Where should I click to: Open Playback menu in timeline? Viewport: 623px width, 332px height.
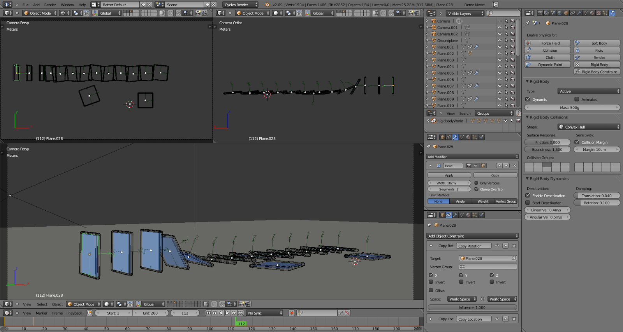[x=75, y=313]
